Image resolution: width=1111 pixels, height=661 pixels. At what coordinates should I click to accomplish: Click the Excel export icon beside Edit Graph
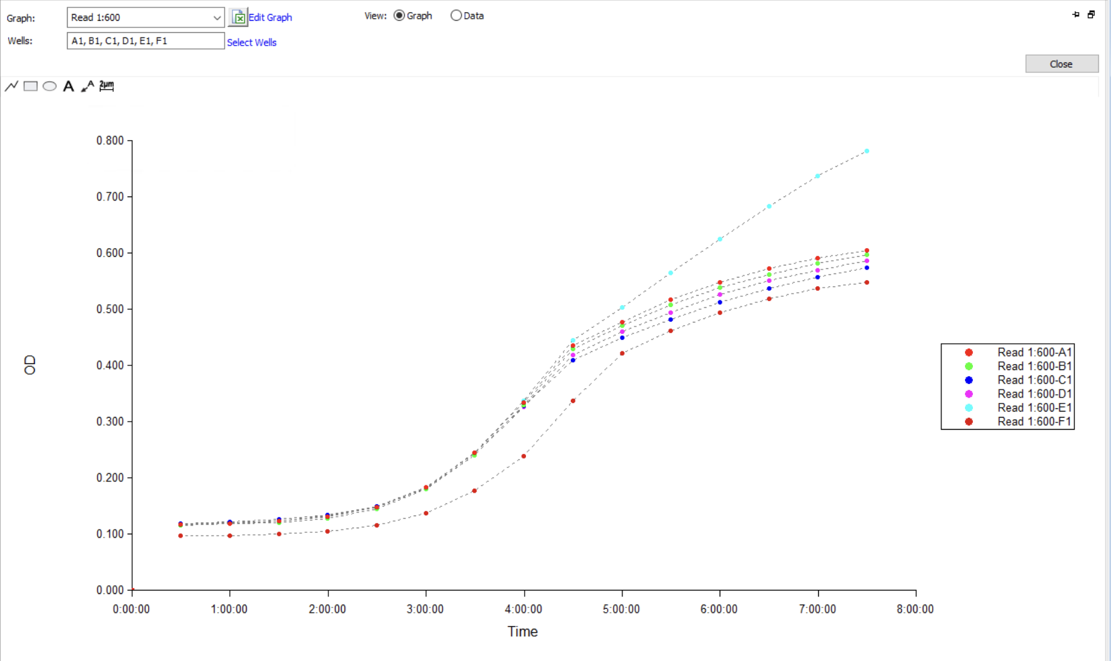(x=238, y=17)
